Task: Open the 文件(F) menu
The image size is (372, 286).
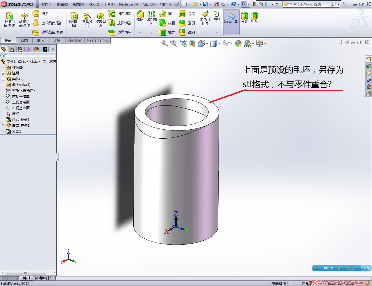Action: pyautogui.click(x=47, y=4)
